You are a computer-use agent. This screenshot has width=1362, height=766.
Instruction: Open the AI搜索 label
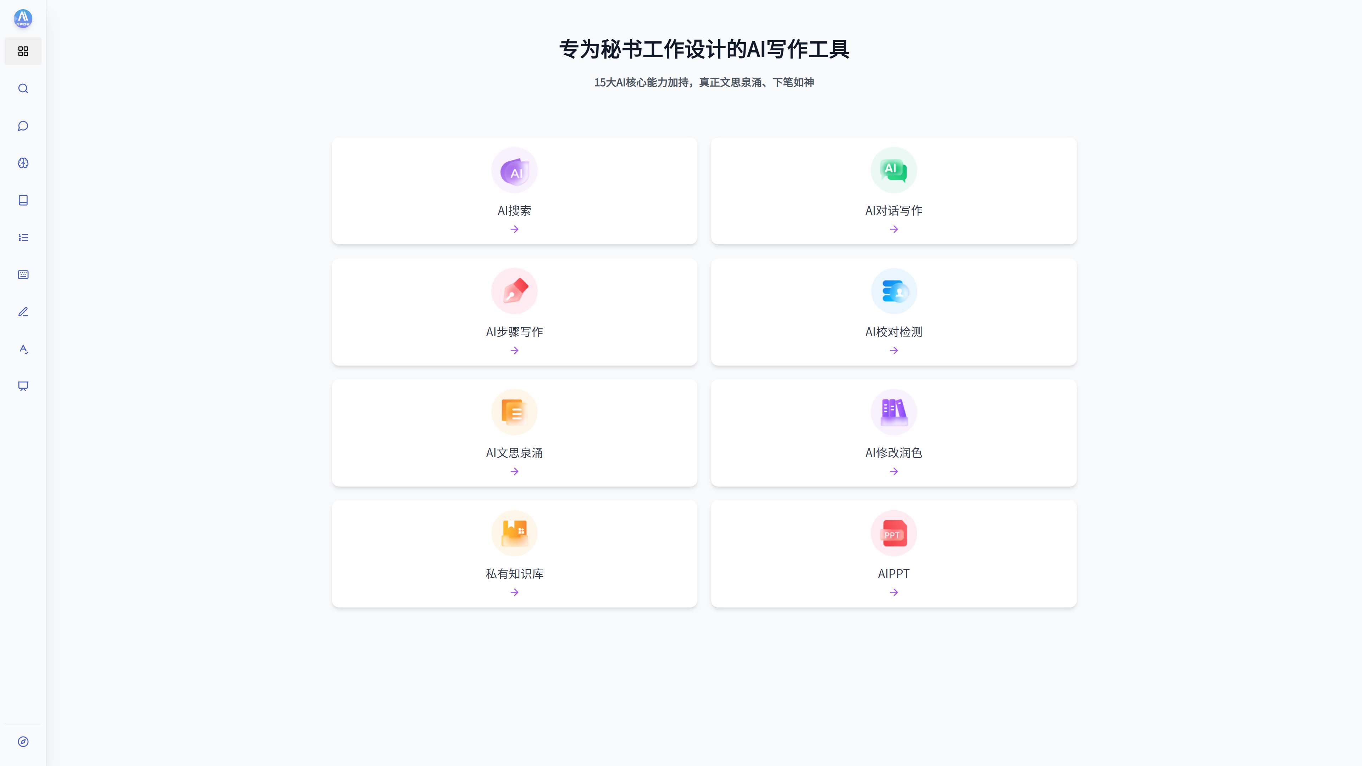click(514, 211)
